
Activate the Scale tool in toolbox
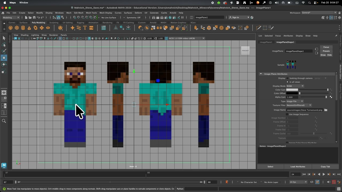click(4, 71)
